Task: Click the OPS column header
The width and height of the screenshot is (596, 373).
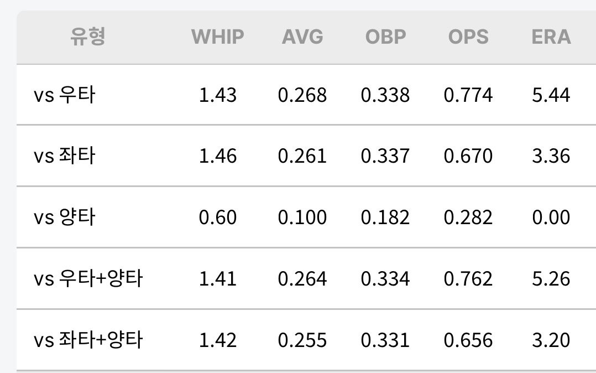Action: click(x=468, y=37)
